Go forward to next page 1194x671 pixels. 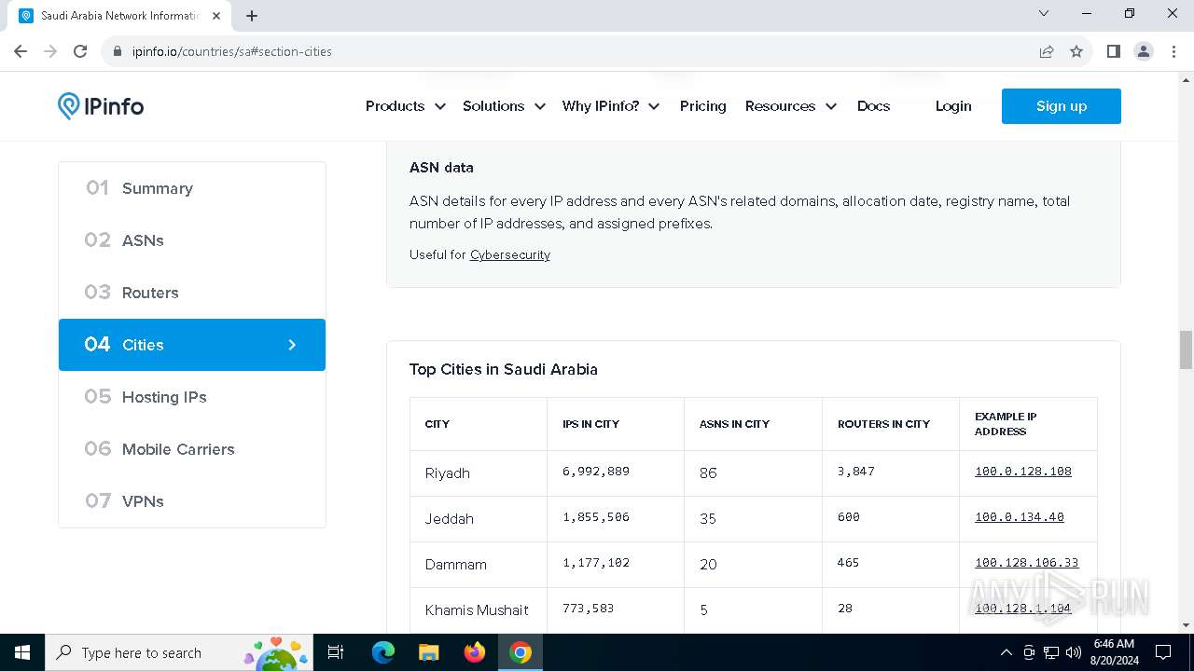click(50, 51)
